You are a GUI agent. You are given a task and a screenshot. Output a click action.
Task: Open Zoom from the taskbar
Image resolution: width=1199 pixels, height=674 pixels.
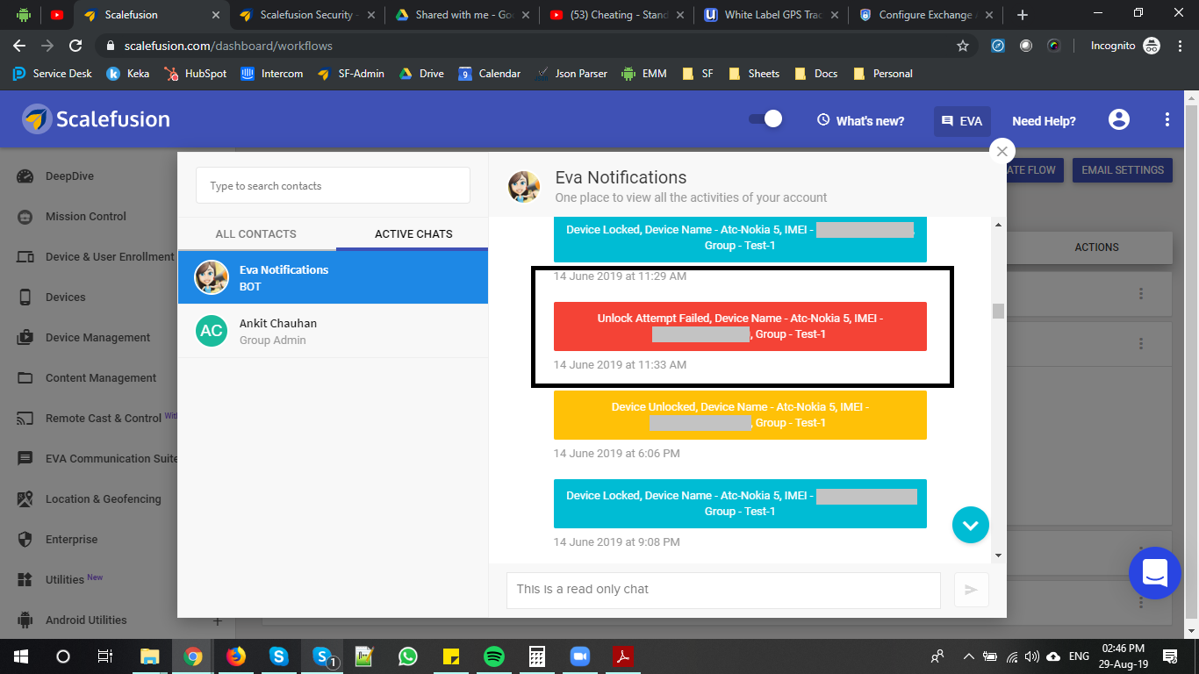point(580,656)
